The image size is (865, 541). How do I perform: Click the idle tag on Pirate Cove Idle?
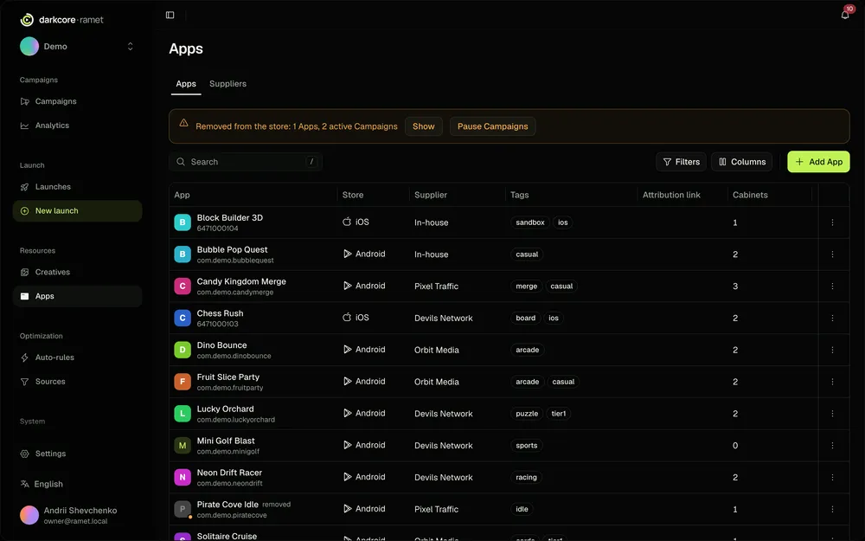[x=522, y=509]
